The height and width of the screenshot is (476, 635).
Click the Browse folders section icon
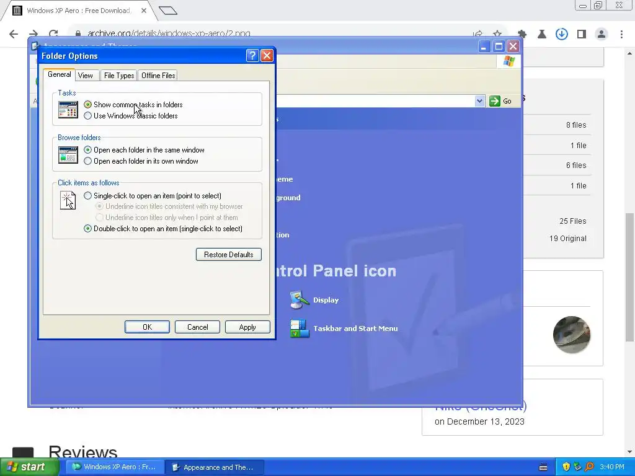coord(68,155)
